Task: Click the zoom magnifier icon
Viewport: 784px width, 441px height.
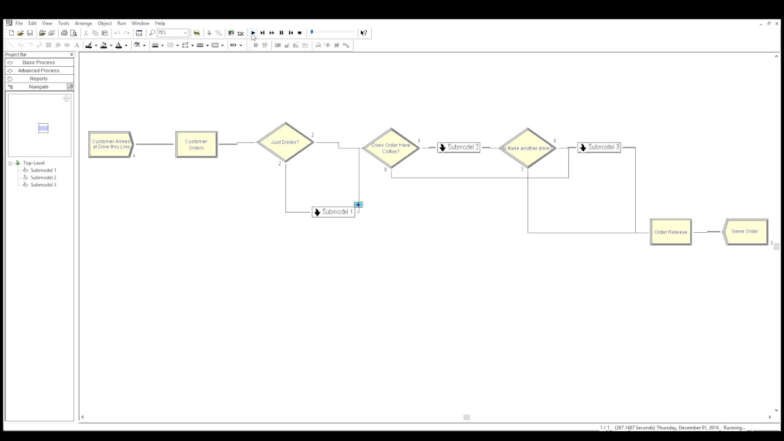Action: (x=152, y=33)
